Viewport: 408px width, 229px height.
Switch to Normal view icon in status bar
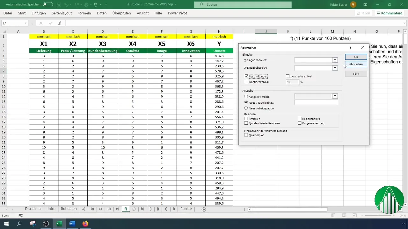click(333, 216)
